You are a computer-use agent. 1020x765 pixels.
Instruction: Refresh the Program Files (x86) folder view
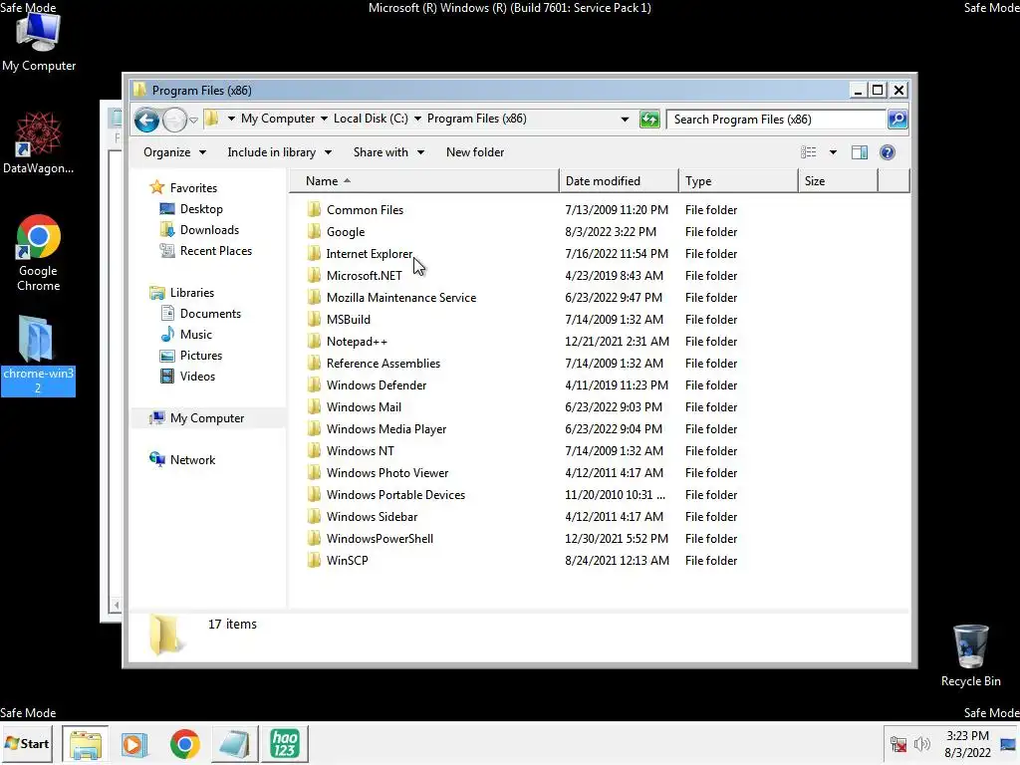[x=649, y=120]
